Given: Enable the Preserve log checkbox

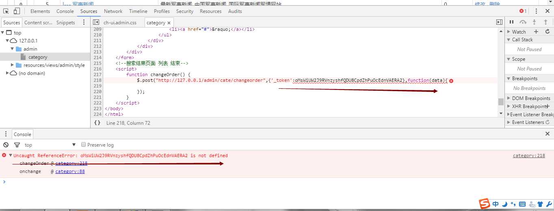Looking at the screenshot, I should tap(84, 145).
